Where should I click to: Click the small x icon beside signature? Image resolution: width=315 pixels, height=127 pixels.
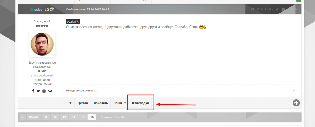coord(294,90)
